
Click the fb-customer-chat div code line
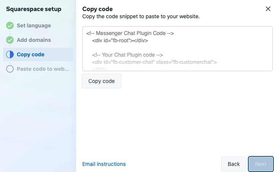pos(155,62)
